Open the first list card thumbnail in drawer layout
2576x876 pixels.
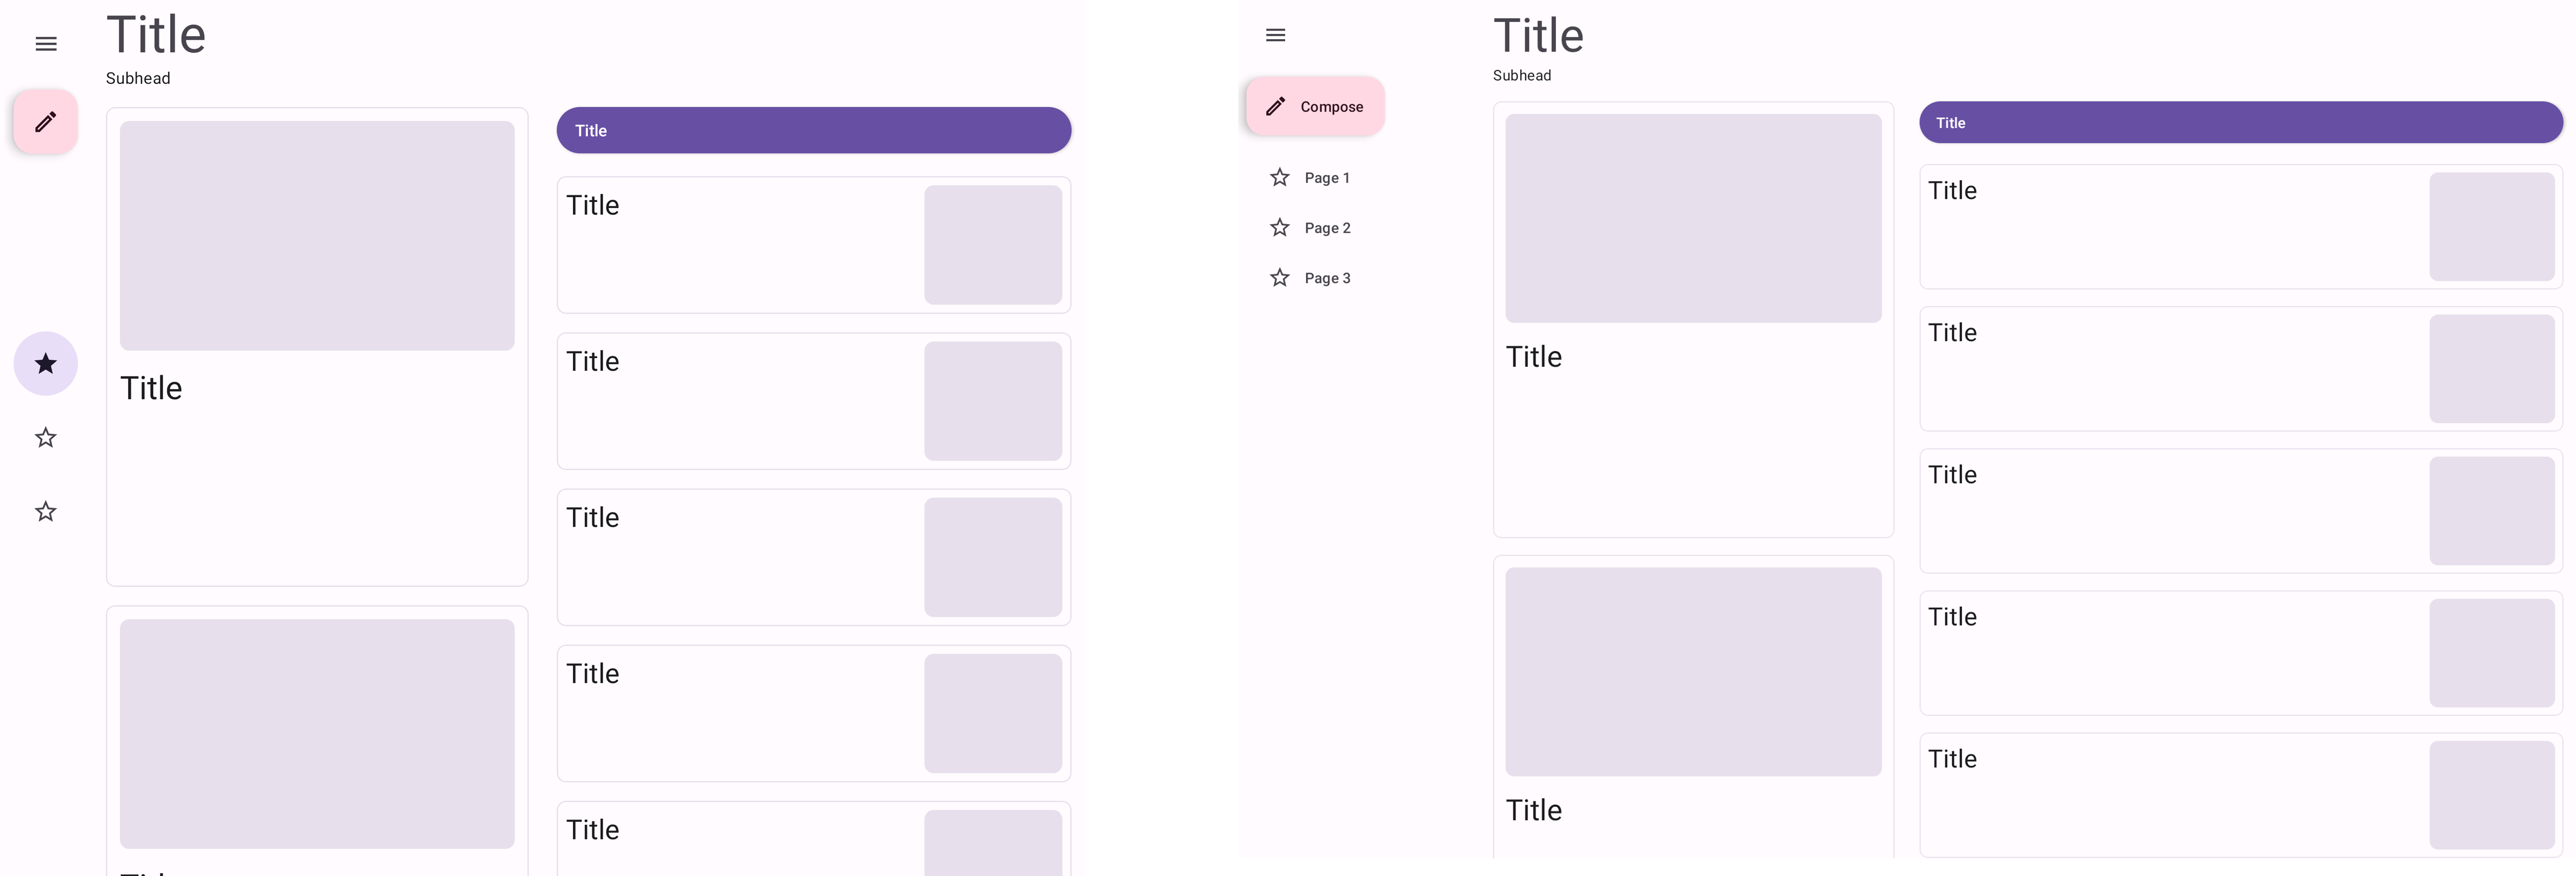(x=2491, y=227)
